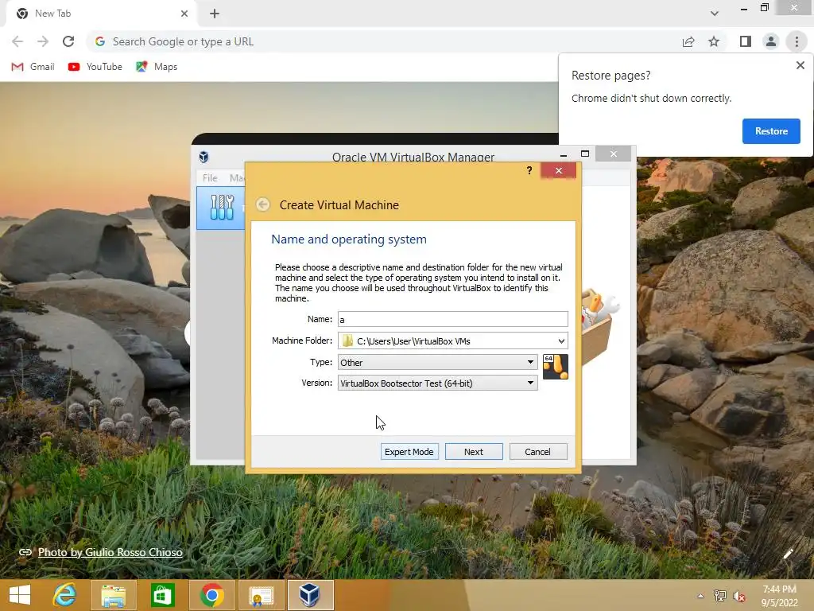The width and height of the screenshot is (814, 611).
Task: Click the muted volume tray icon
Action: (x=738, y=596)
